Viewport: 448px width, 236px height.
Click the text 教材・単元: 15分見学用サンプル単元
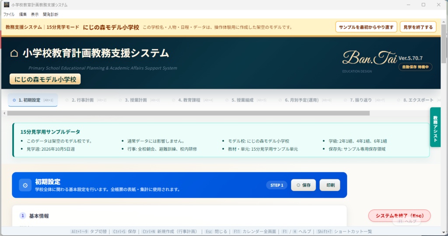tap(263, 149)
